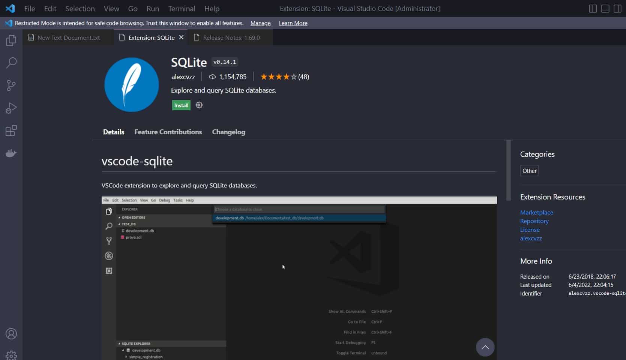Click the SQLite extension settings gear

(x=199, y=105)
